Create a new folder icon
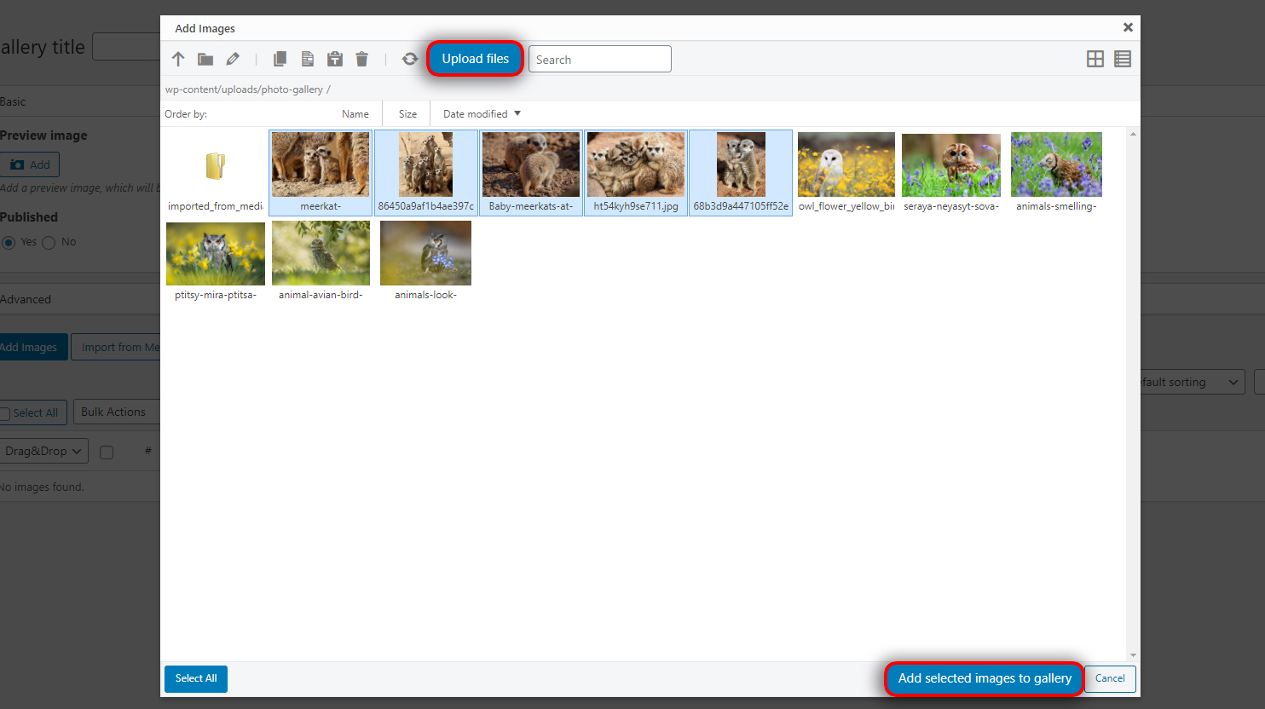The width and height of the screenshot is (1265, 709). (x=205, y=59)
